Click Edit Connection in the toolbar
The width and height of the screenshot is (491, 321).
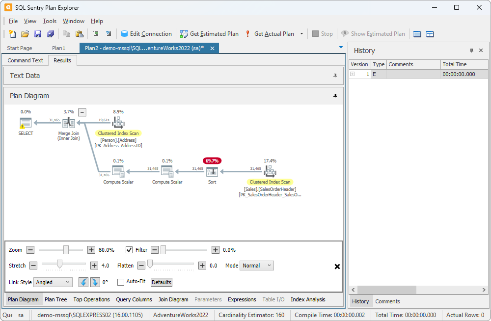[x=146, y=34]
